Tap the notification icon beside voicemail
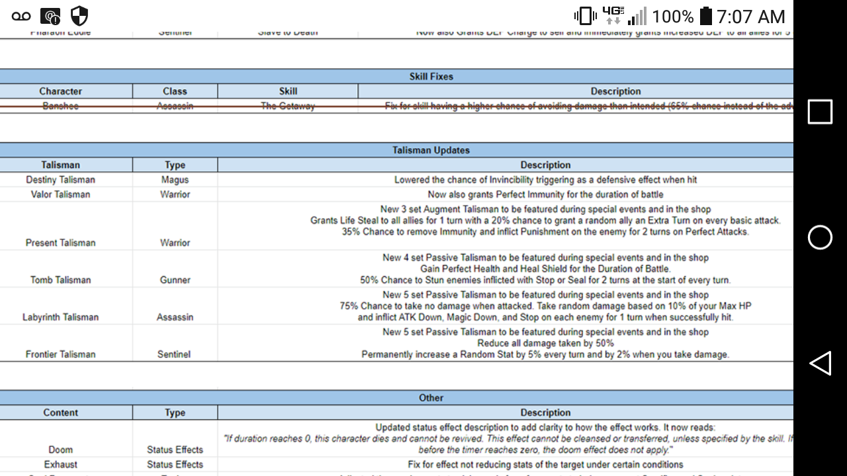This screenshot has height=476, width=847. pos(50,16)
